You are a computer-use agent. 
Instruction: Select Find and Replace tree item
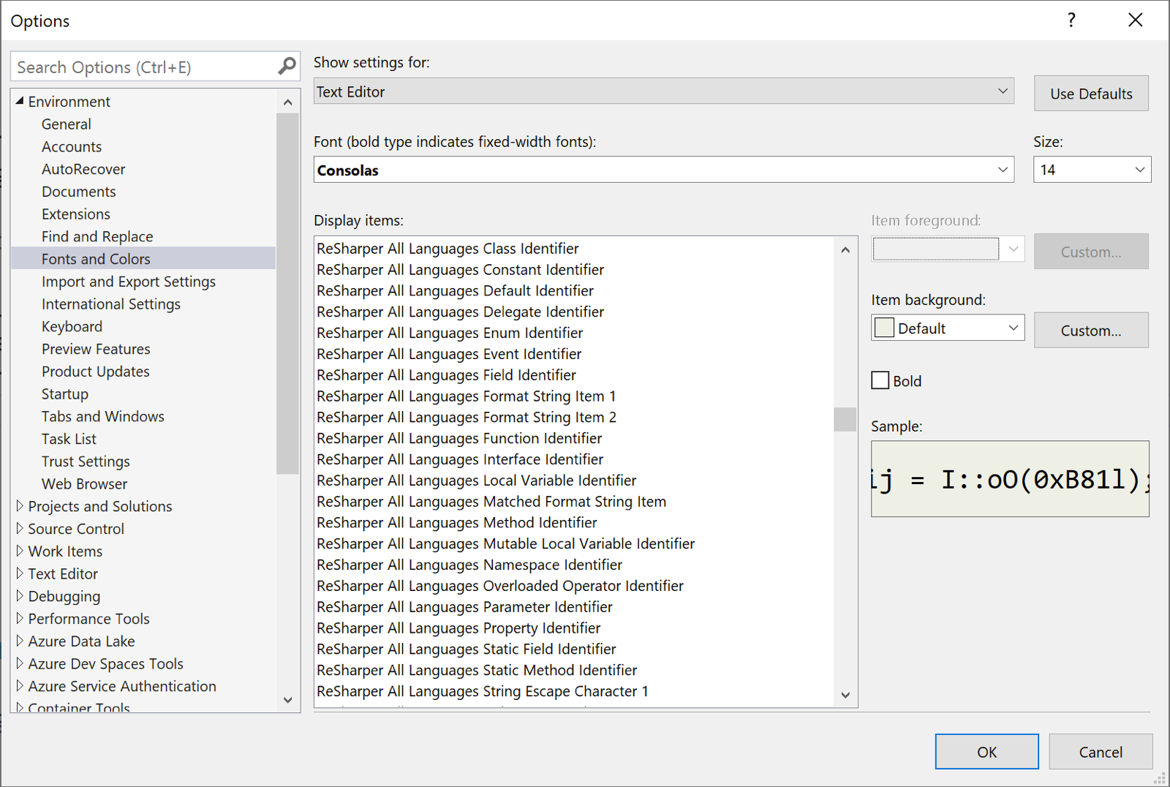click(97, 236)
